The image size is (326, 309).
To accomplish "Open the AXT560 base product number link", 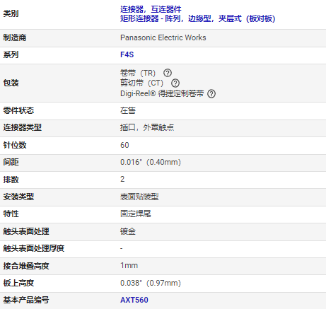I will 134,300.
